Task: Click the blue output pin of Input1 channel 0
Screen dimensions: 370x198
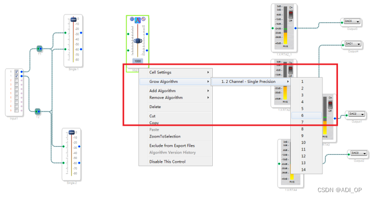Action: point(22,72)
